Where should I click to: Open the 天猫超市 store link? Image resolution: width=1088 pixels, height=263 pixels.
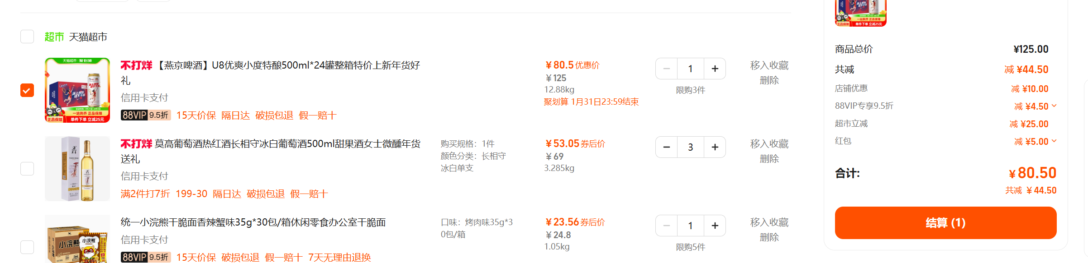point(88,37)
